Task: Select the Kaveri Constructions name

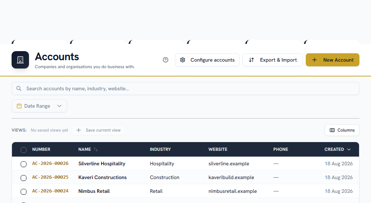Action: pos(103,178)
